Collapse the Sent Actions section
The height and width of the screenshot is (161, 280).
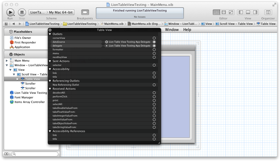[50, 61]
